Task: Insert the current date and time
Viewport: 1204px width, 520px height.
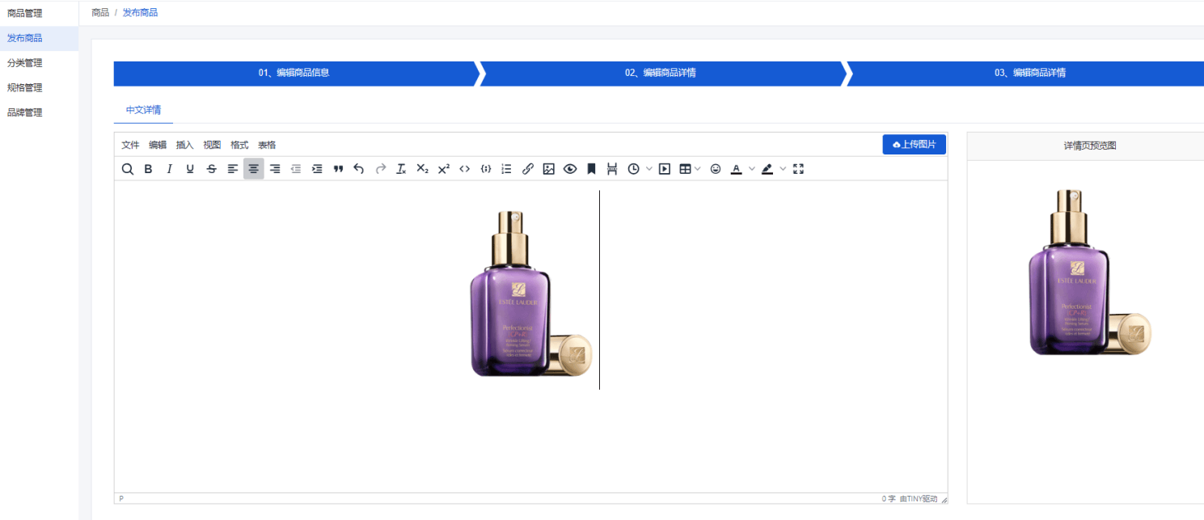Action: click(634, 169)
